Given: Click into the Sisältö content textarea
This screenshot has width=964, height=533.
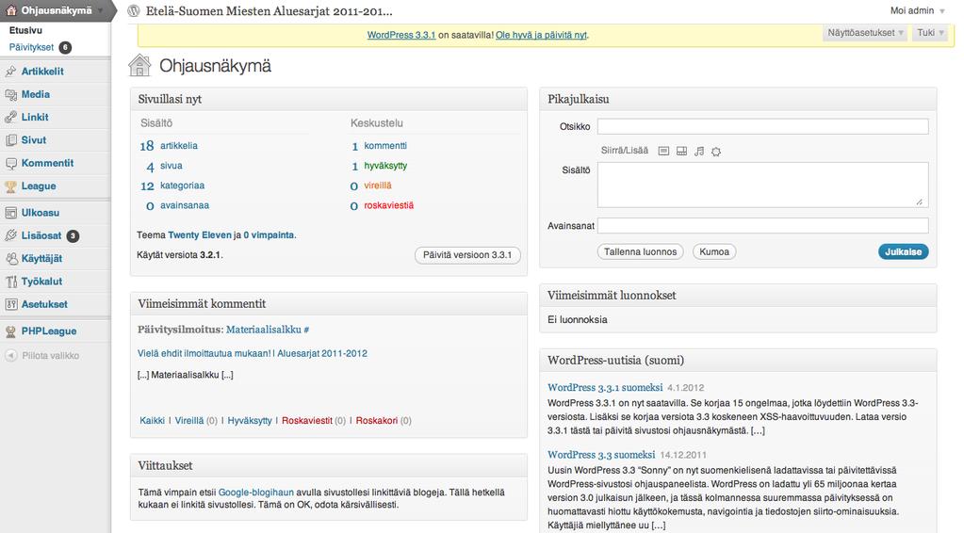Looking at the screenshot, I should [x=763, y=185].
